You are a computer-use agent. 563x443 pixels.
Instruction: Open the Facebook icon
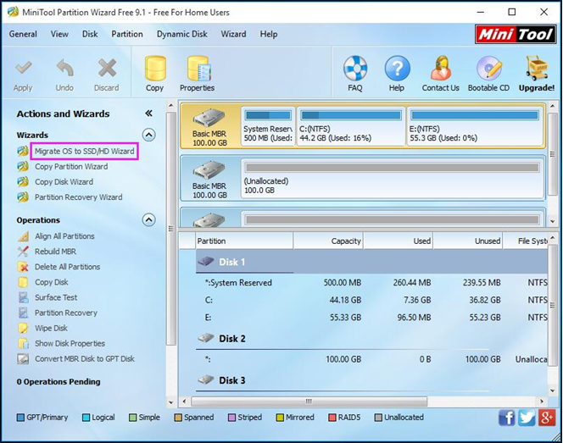coord(507,418)
